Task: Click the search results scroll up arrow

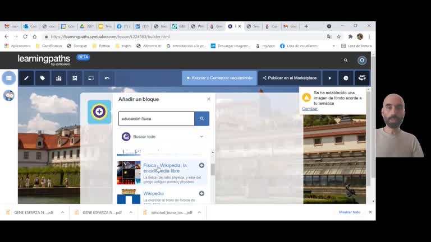Action: [x=213, y=152]
